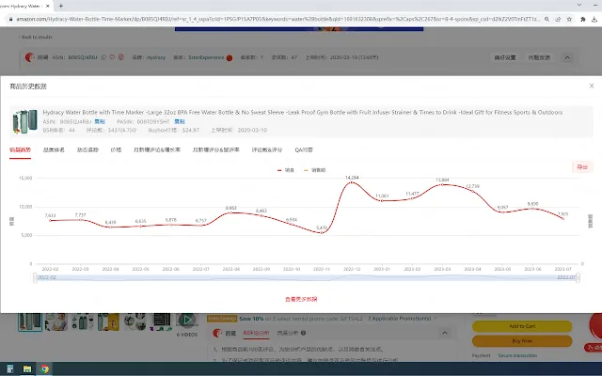Viewport: 602px width, 376px height.
Task: Open the QA问答 tab
Action: click(304, 150)
